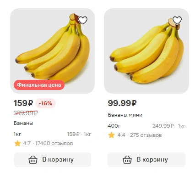195x185 pixels.
Task: Click the crossed-out 189.99₽ old price
Action: point(26,113)
